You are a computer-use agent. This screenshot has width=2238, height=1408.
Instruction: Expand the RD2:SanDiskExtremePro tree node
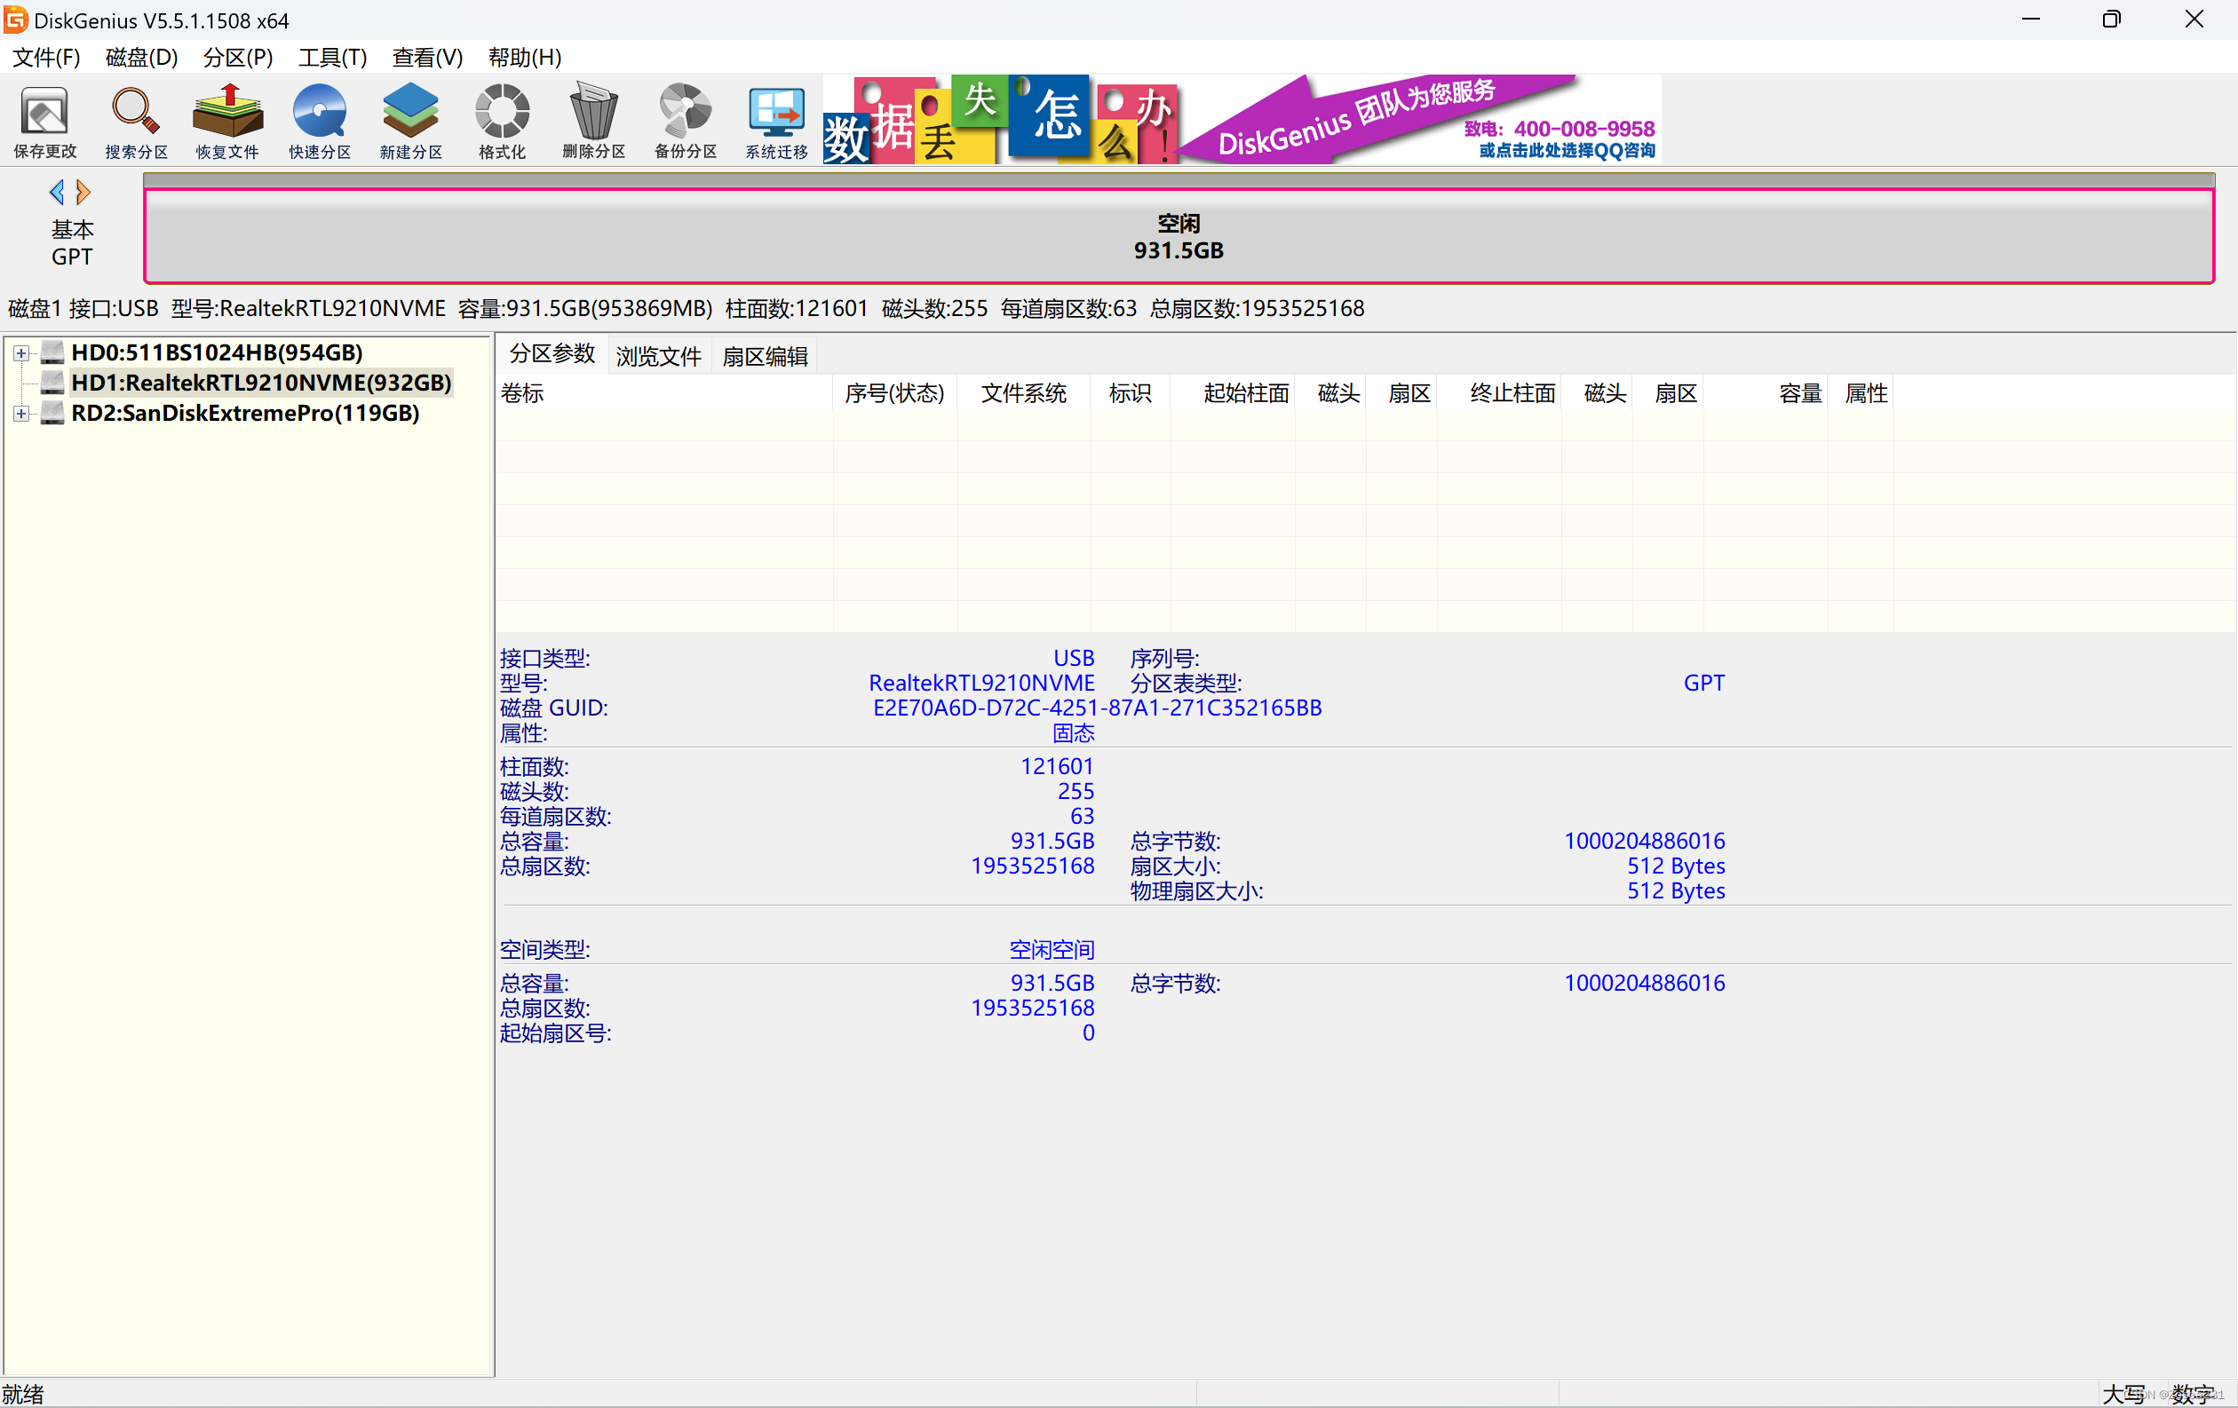coord(20,414)
